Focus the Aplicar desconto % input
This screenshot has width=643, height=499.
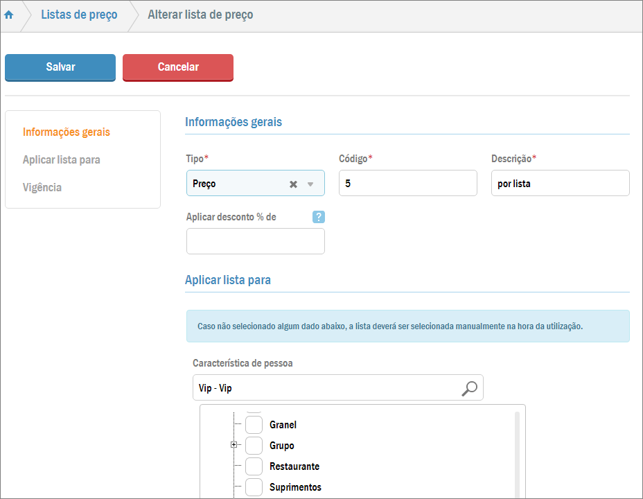tap(255, 241)
